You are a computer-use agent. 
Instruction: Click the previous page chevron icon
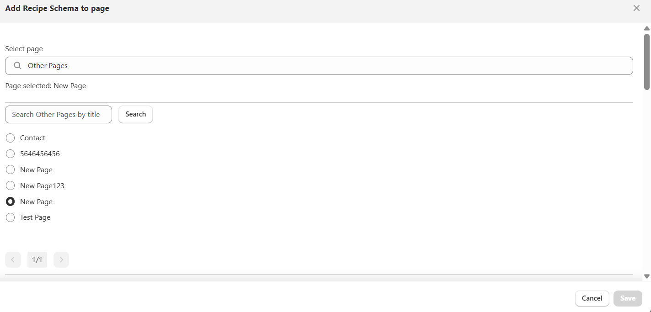point(13,259)
